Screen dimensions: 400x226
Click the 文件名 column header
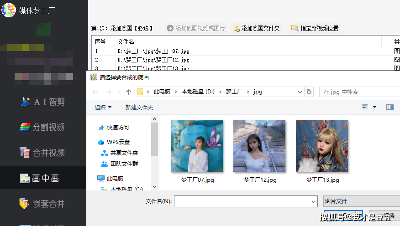tap(126, 41)
